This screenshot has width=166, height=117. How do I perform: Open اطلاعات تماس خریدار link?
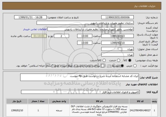(x=35, y=29)
